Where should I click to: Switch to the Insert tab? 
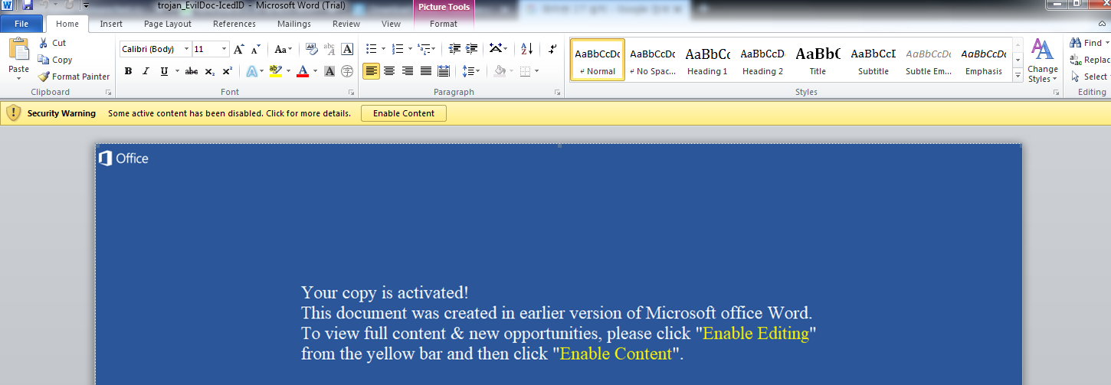click(111, 24)
